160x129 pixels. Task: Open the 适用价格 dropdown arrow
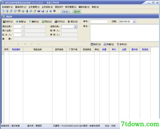pos(75,27)
